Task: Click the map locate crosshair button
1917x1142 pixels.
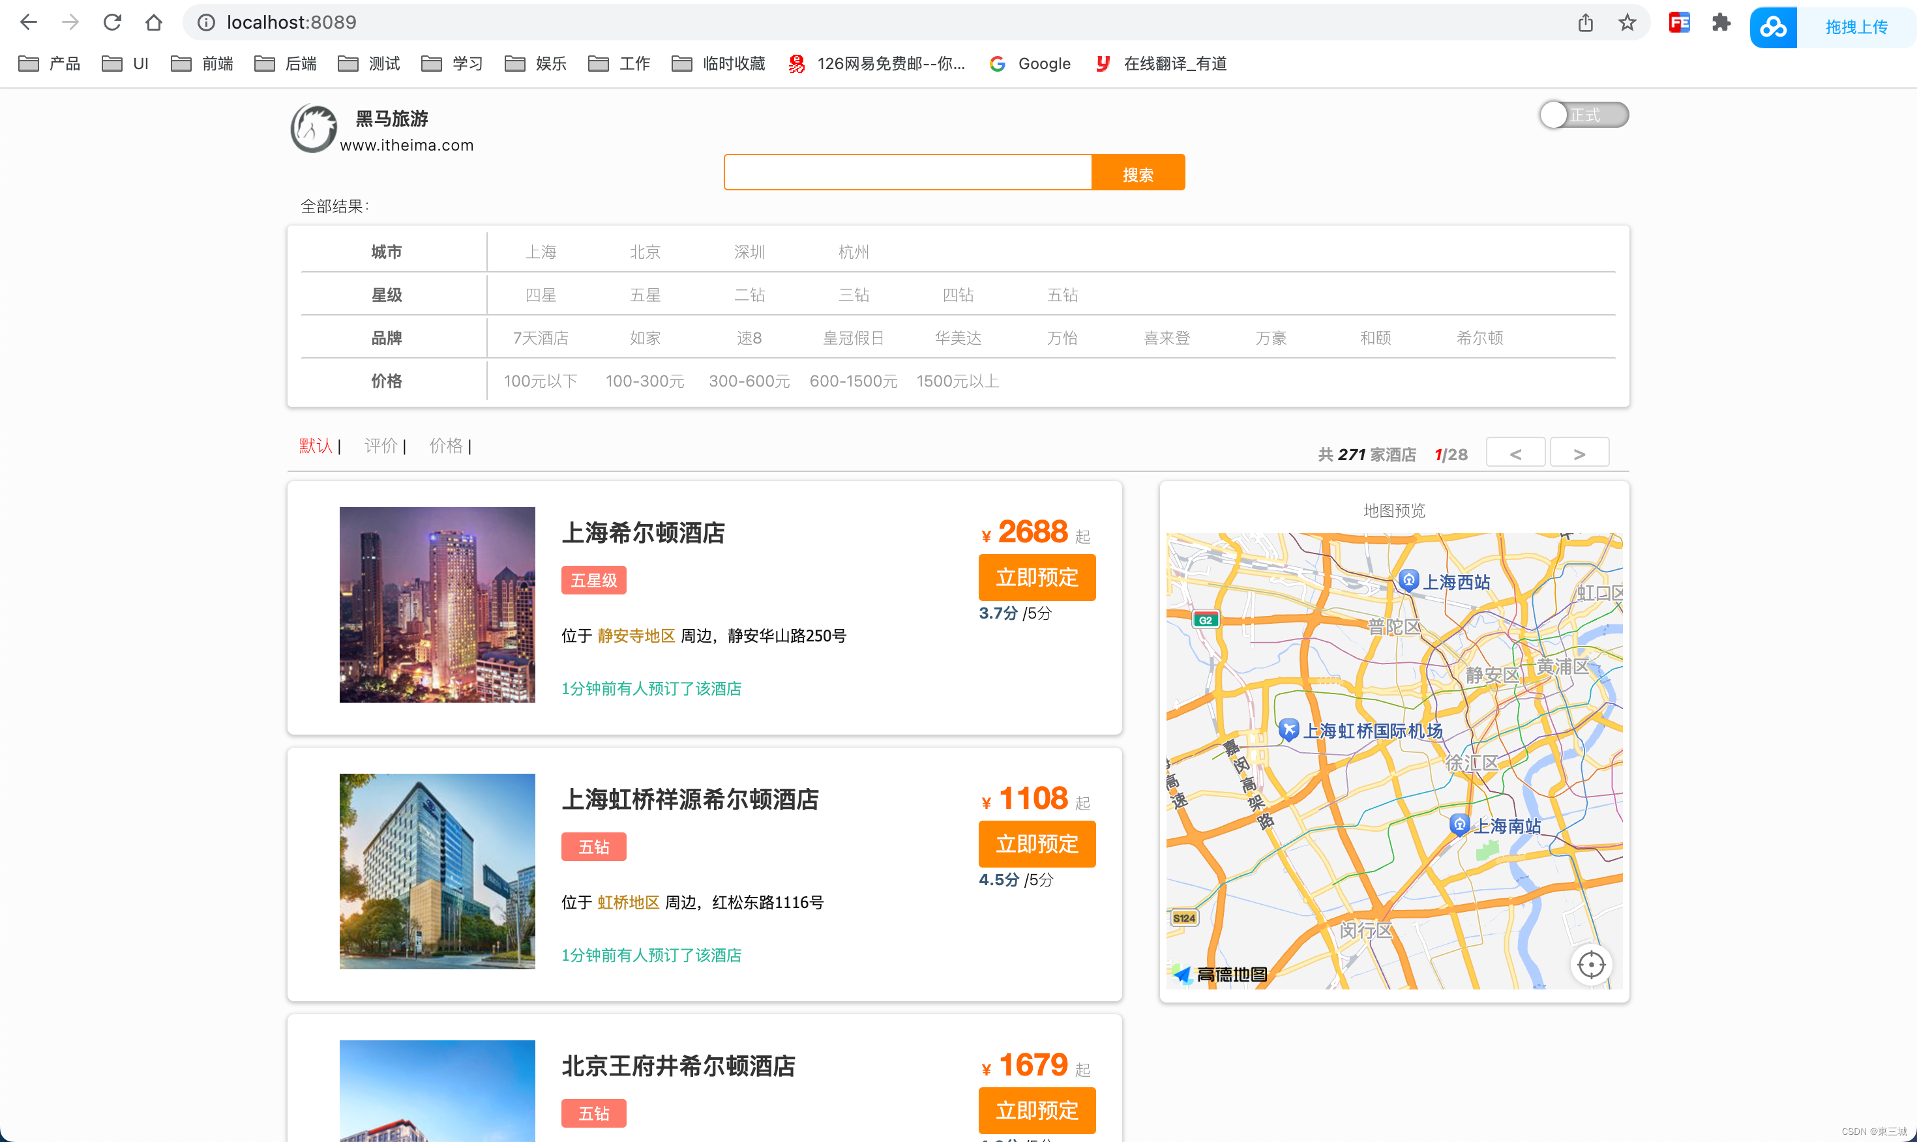Action: [1591, 964]
